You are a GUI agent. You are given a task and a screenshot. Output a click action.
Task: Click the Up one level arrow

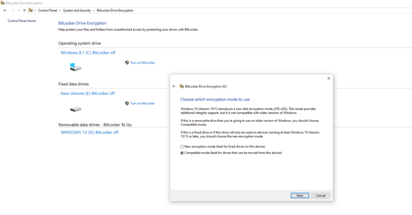click(24, 10)
